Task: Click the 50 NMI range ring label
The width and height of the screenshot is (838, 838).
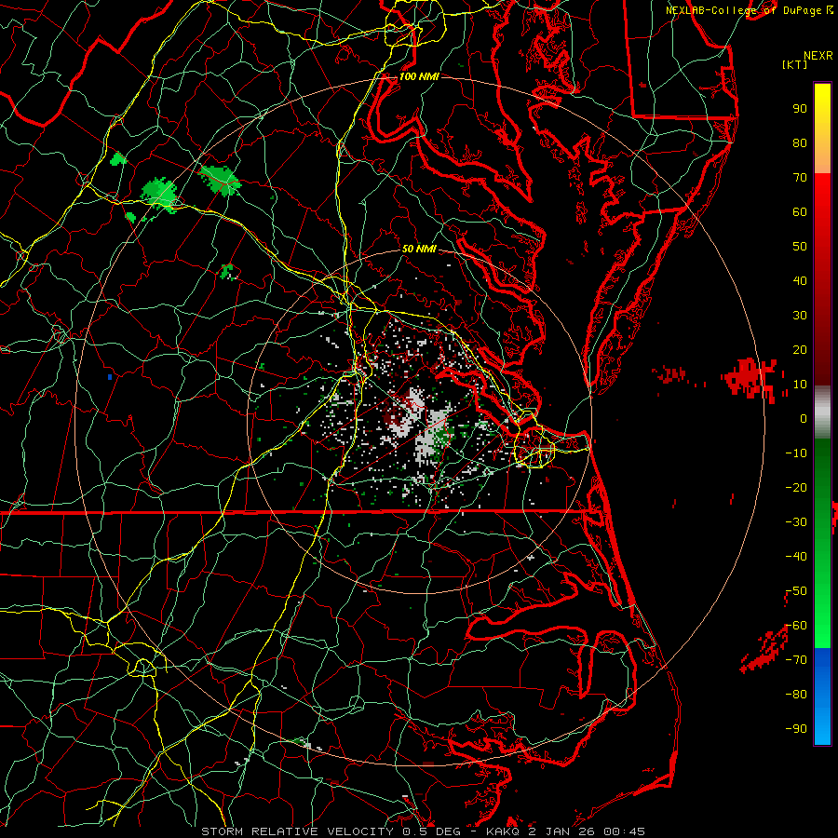Action: coord(419,249)
